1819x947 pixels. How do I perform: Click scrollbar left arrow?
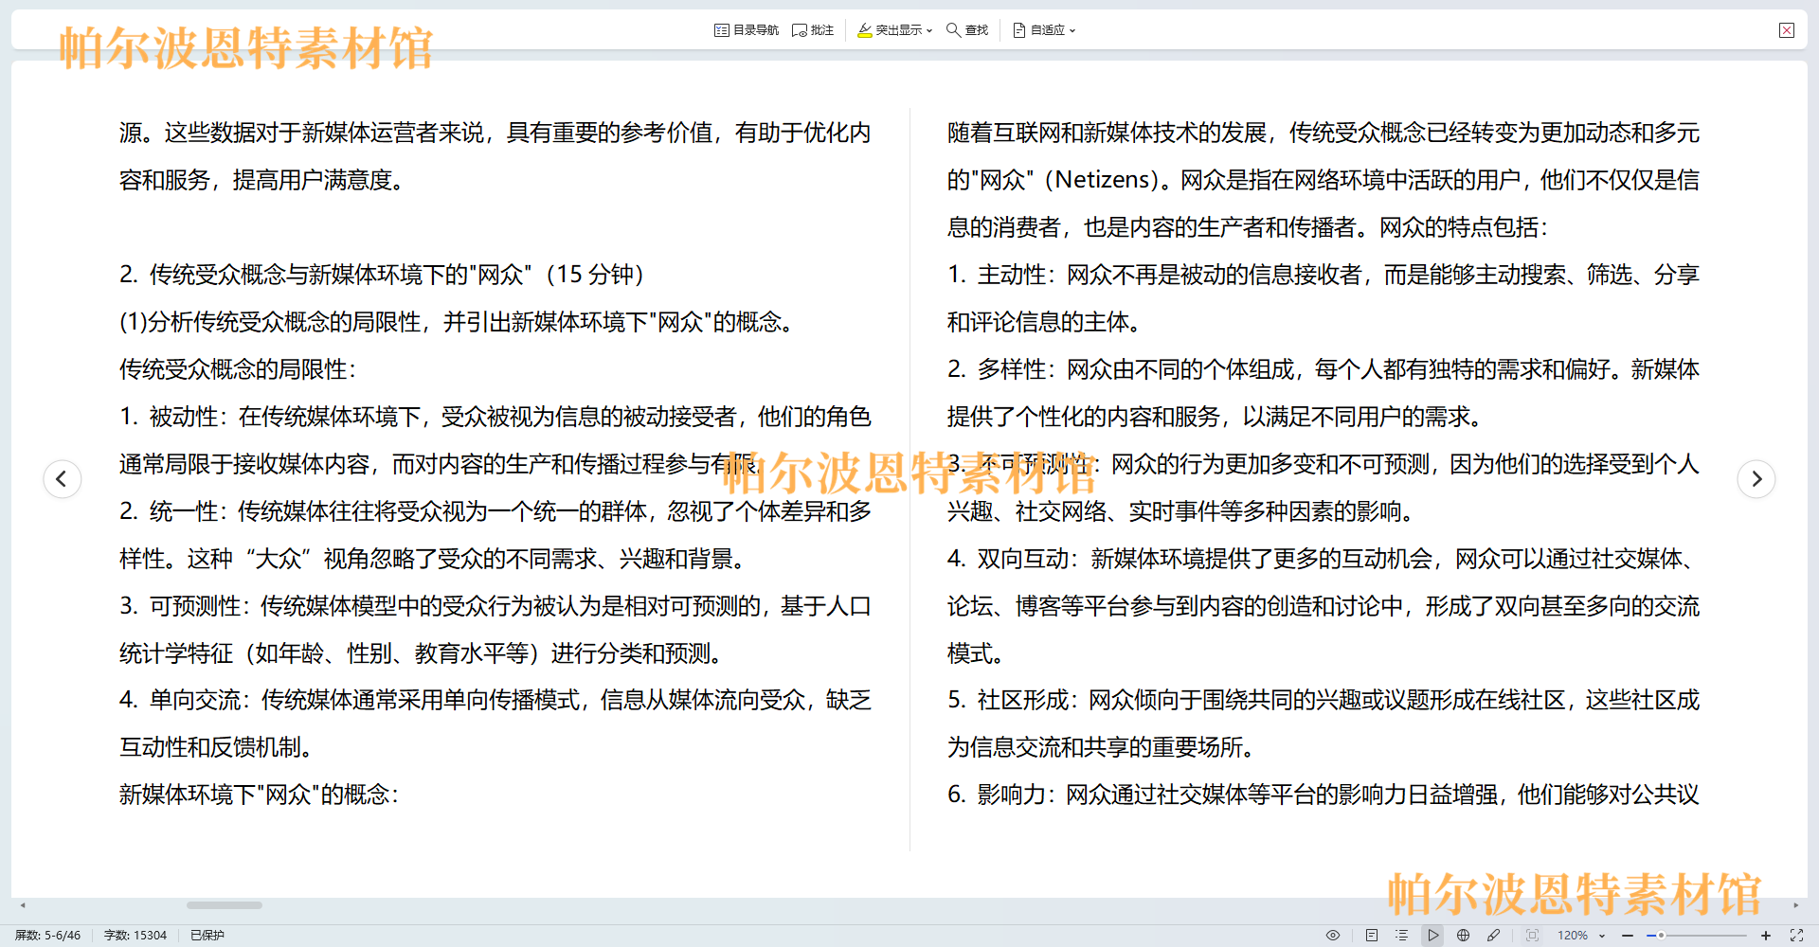23,905
